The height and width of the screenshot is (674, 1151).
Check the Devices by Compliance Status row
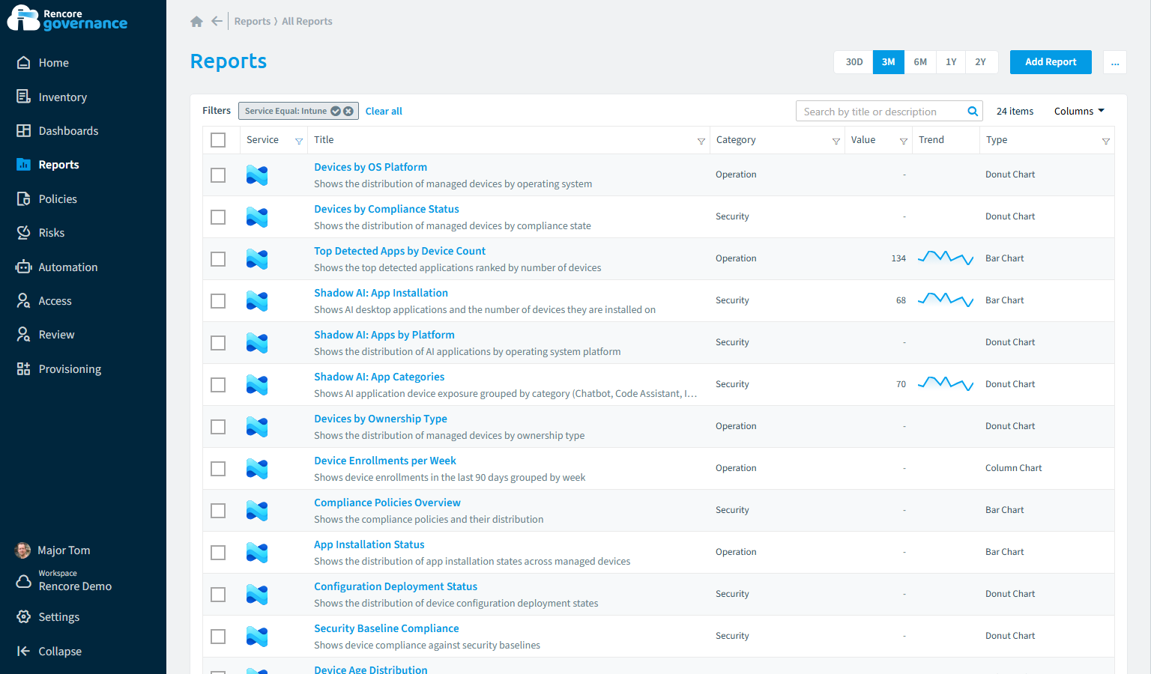[218, 217]
